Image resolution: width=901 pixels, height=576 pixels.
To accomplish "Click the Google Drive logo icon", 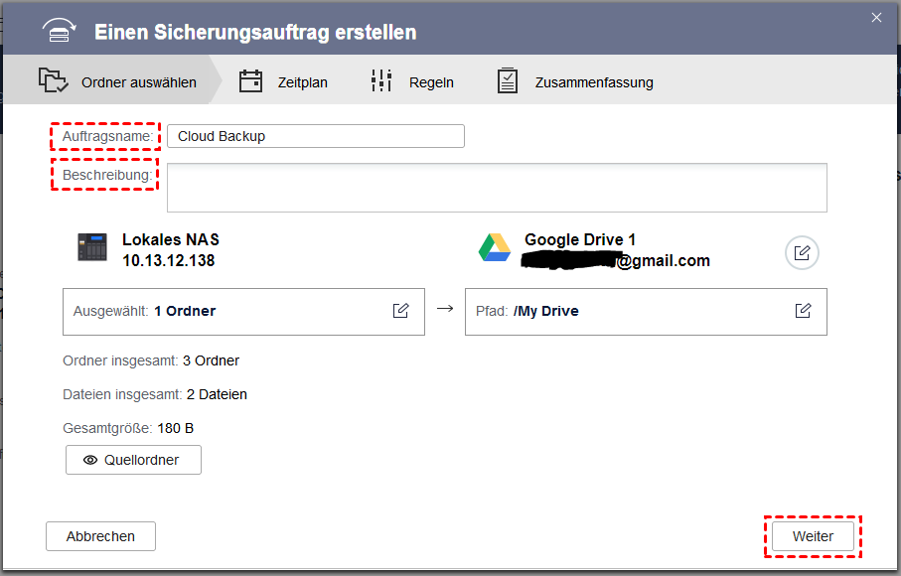I will [x=495, y=248].
